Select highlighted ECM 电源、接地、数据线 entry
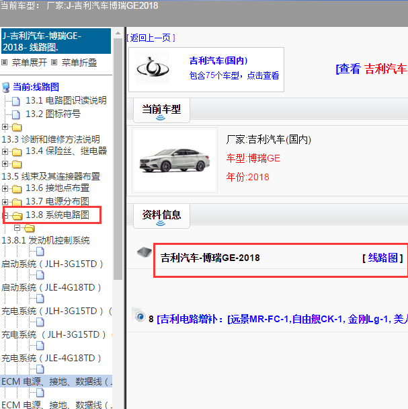The height and width of the screenshot is (409, 408). click(56, 381)
